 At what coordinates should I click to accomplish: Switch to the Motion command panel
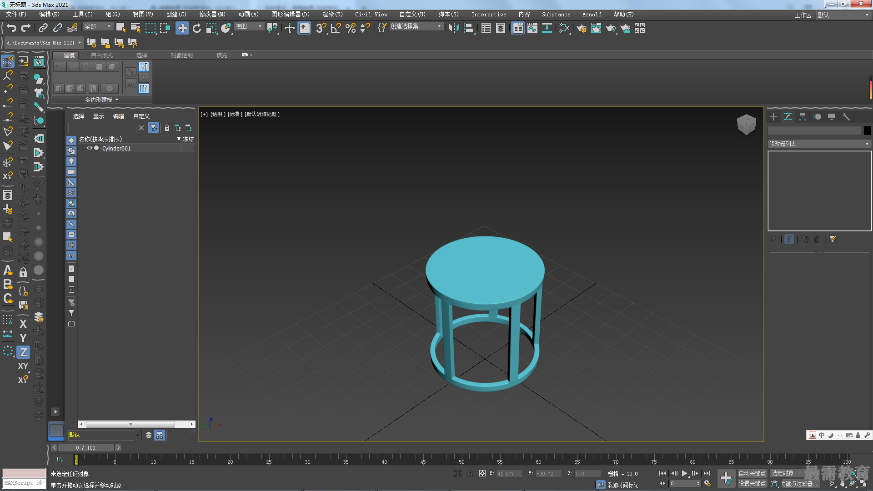pyautogui.click(x=817, y=117)
